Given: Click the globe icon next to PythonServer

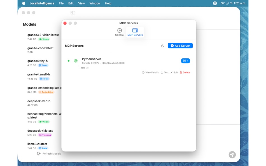Looking at the screenshot, I should point(76,61).
